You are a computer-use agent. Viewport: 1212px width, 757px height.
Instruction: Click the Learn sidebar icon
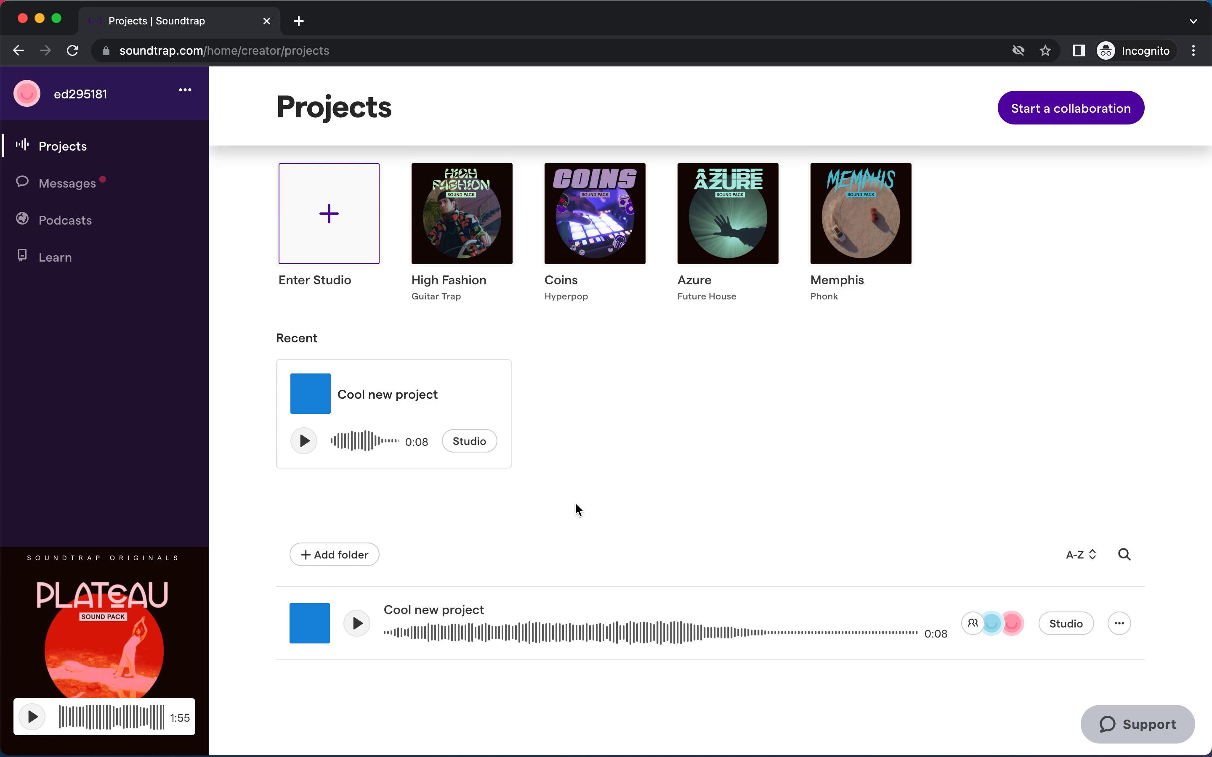coord(21,257)
